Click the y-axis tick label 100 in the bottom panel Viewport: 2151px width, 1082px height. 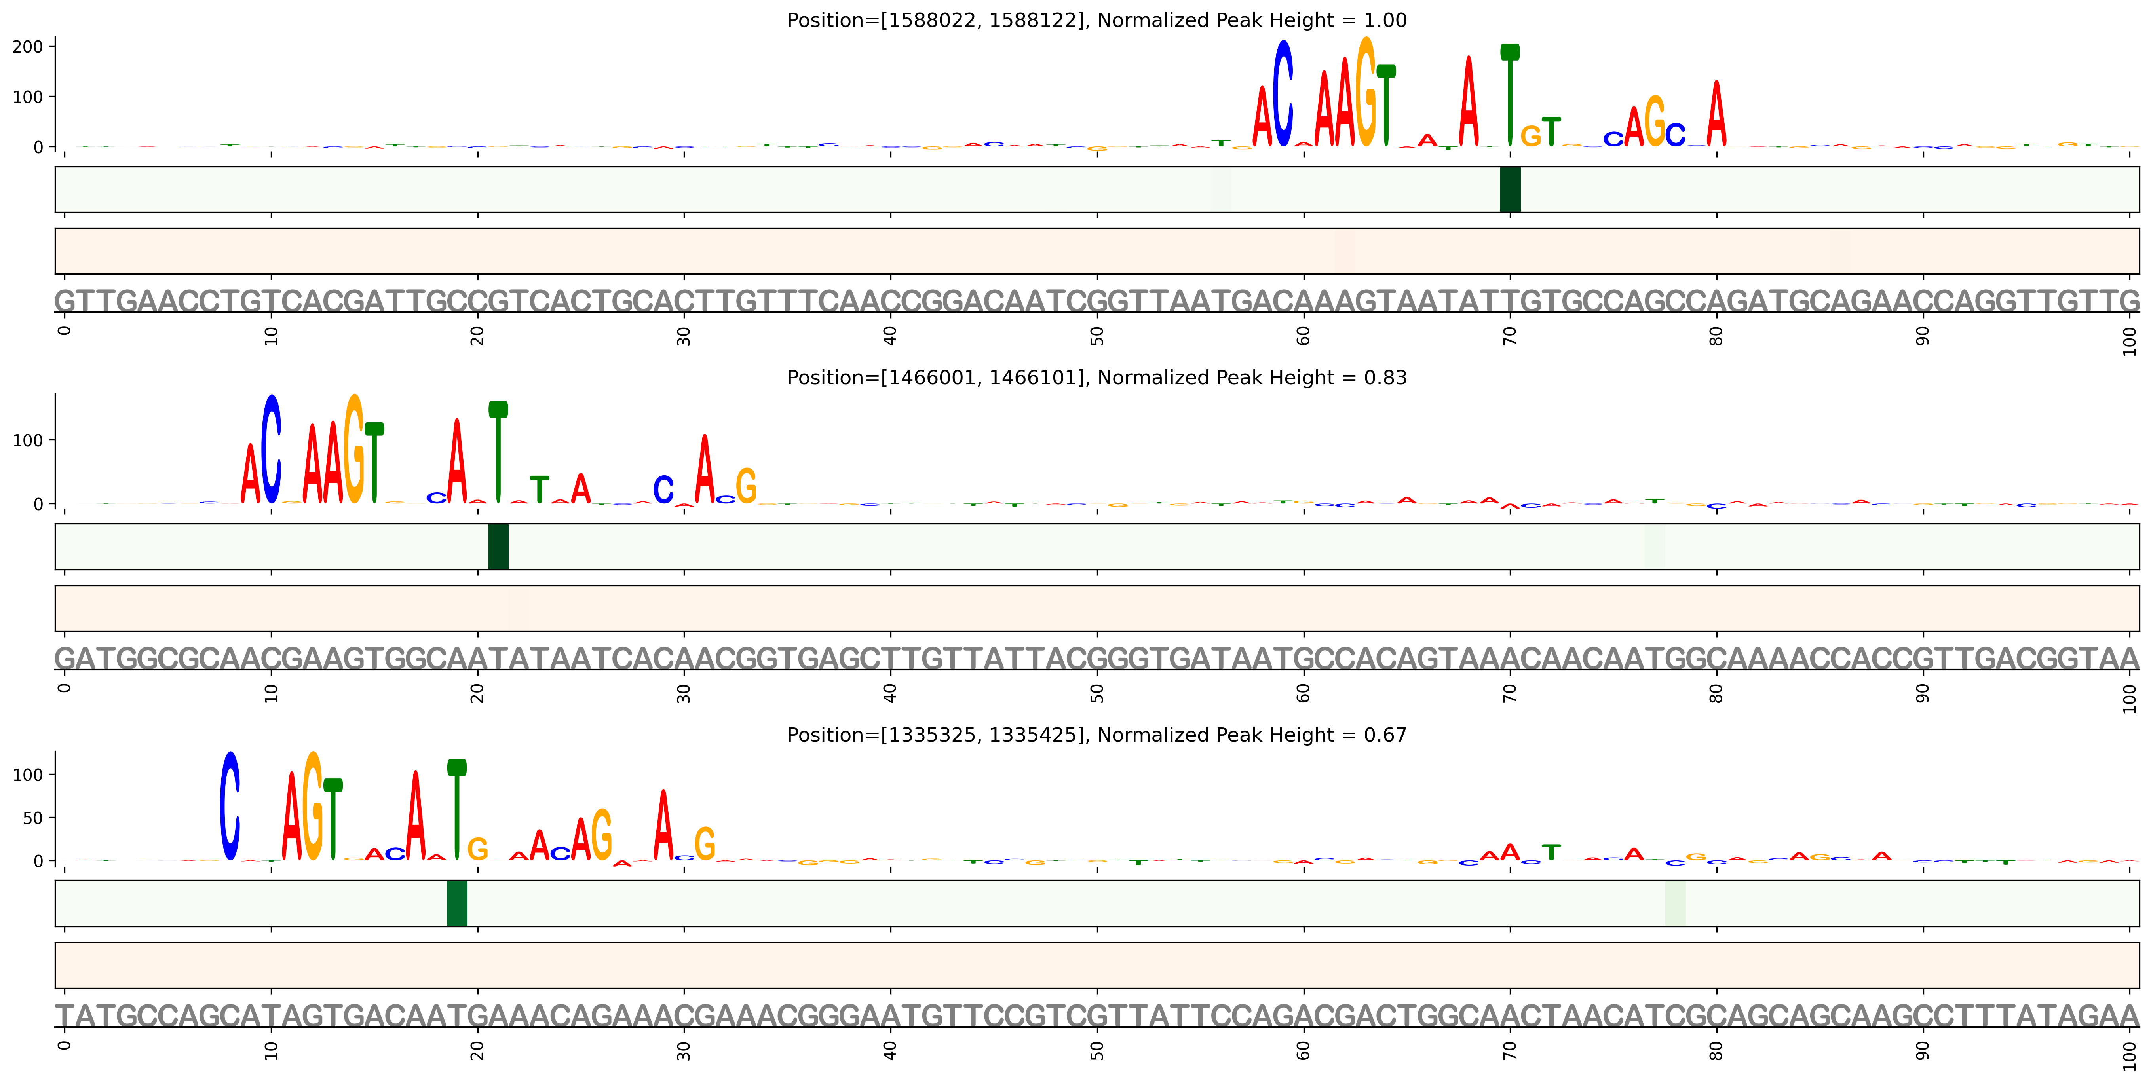(28, 775)
